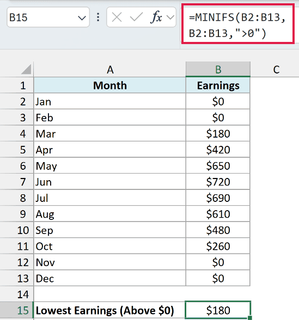Click empty cell A14
Screen dimensions: 299x320
(x=110, y=294)
